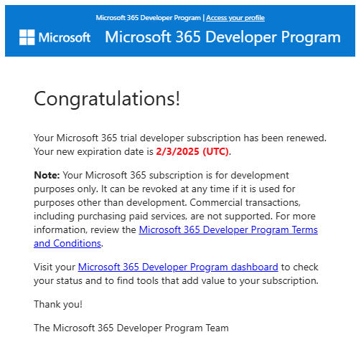Click the 'purposes only. It can be revoked' line
The height and width of the screenshot is (337, 361).
pyautogui.click(x=164, y=189)
